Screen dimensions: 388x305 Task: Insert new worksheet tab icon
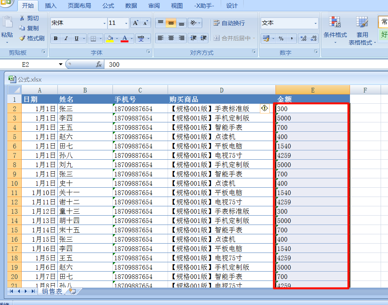click(x=73, y=291)
